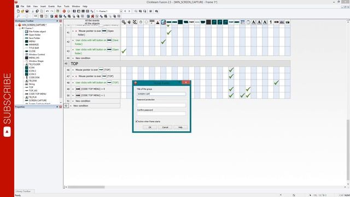Select 'TB_FOLDER' in the workspace tree
This screenshot has height=197, width=350.
pyautogui.click(x=34, y=65)
